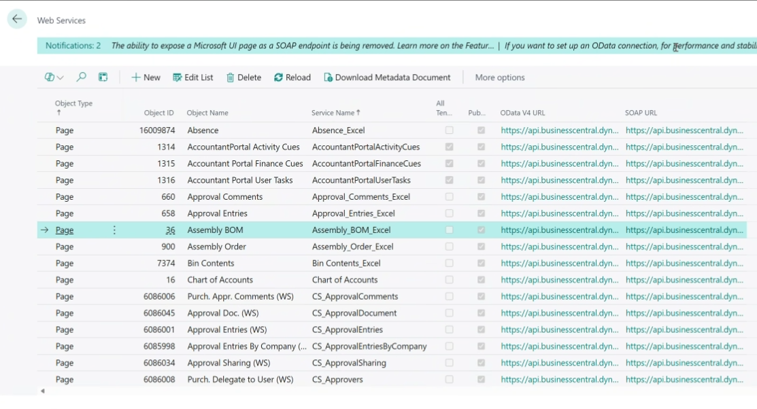The width and height of the screenshot is (757, 409).
Task: Open More options menu
Action: 500,77
